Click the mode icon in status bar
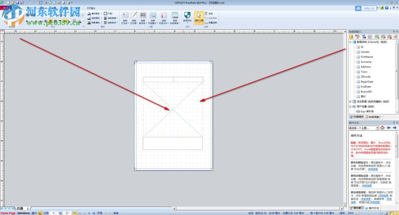 point(40,213)
